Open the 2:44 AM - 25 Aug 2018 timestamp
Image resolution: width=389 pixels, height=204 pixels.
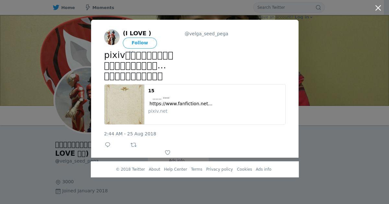[x=130, y=134]
